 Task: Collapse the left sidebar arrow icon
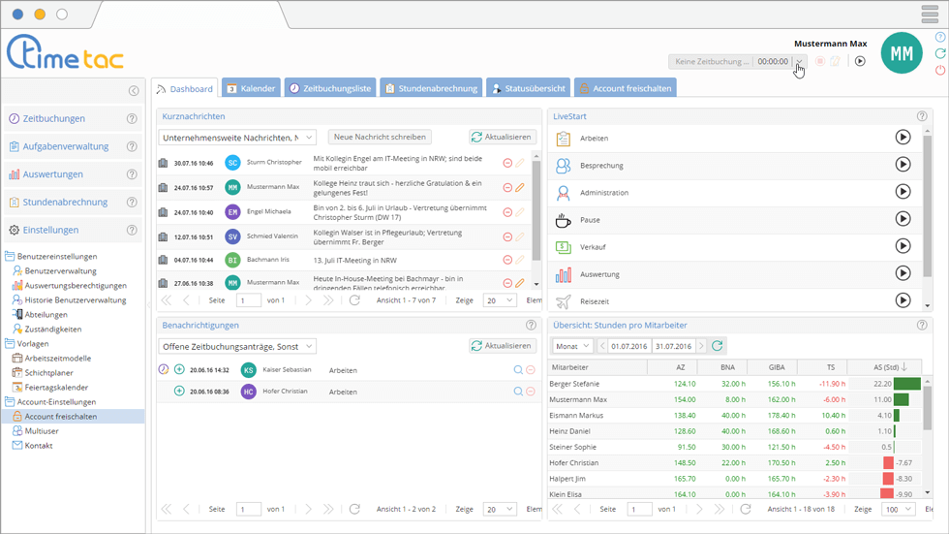(134, 91)
